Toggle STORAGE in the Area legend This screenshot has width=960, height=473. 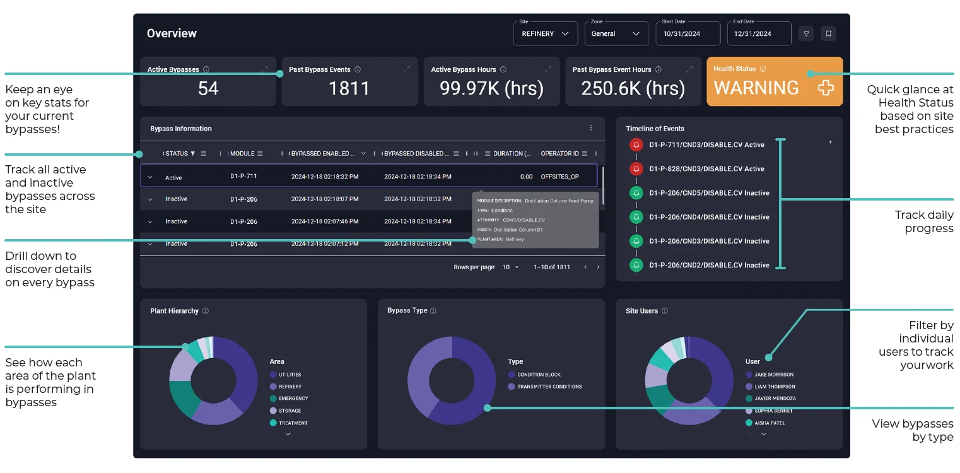[284, 411]
